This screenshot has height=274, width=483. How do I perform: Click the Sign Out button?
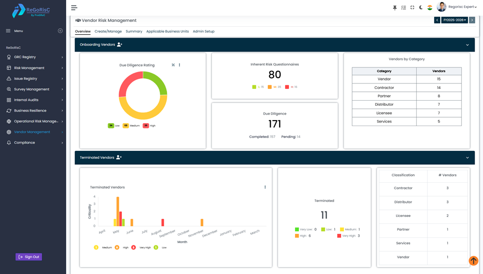[29, 257]
